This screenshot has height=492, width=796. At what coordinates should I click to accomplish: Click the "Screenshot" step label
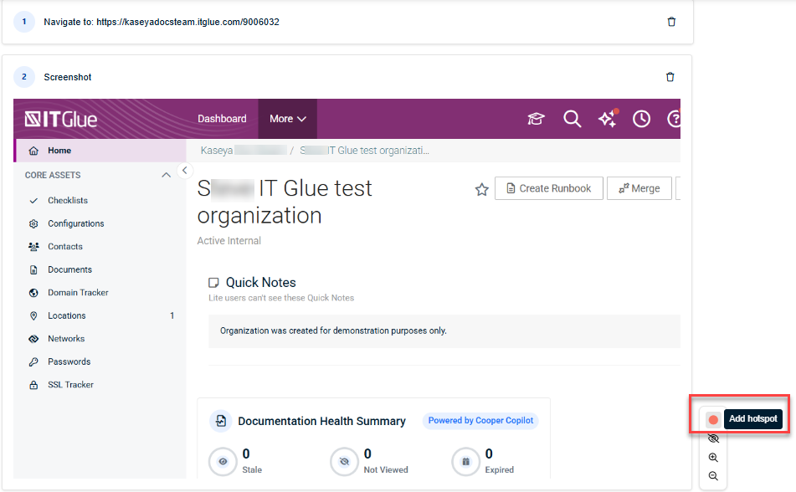68,77
